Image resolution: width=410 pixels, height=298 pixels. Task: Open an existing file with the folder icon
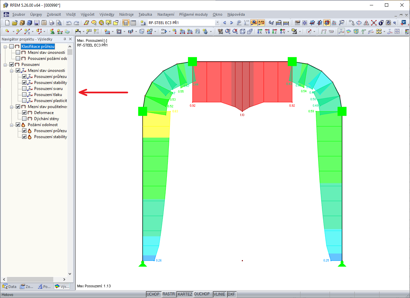click(x=14, y=23)
